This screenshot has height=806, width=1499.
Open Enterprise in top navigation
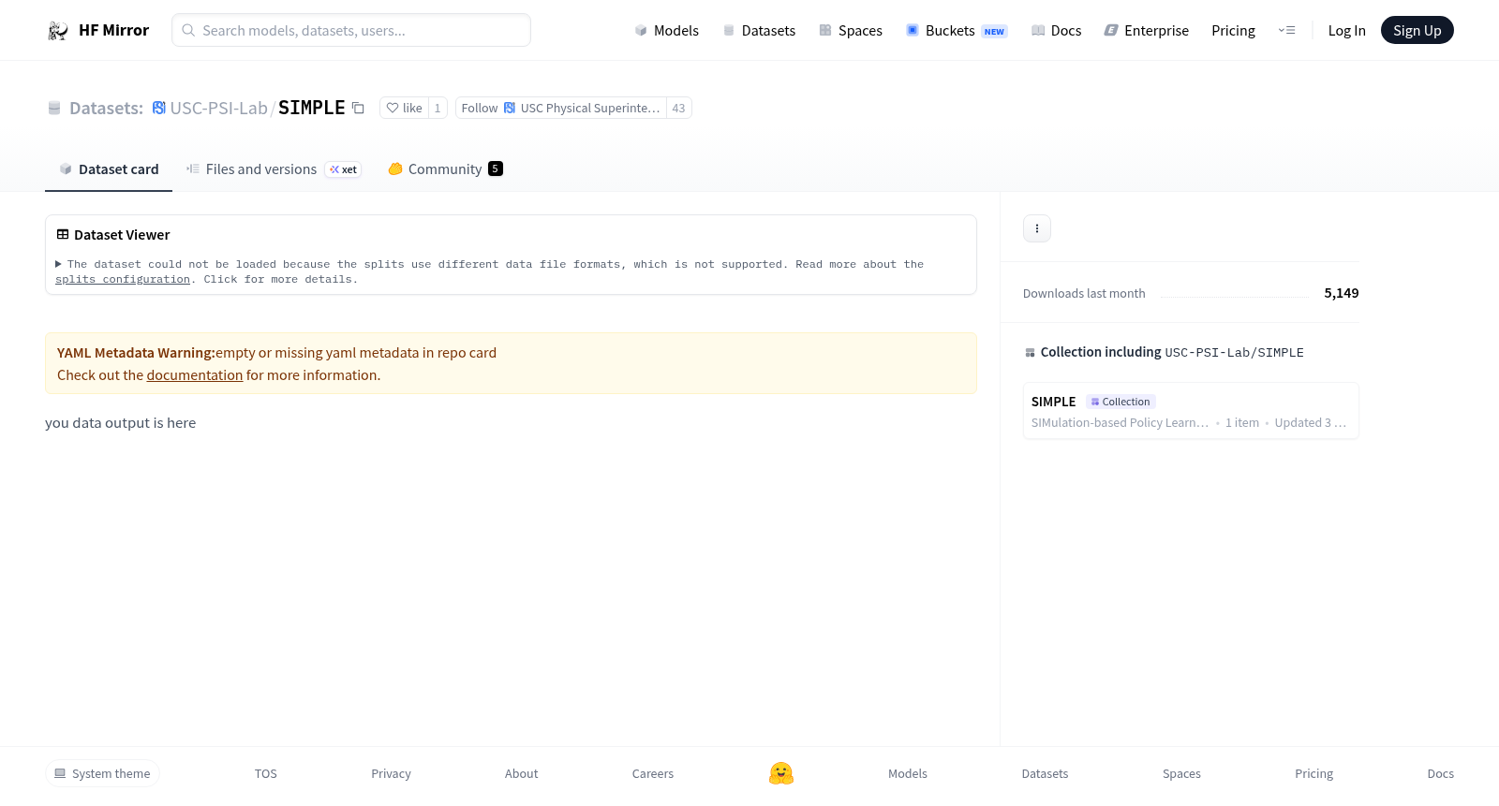[1147, 31]
